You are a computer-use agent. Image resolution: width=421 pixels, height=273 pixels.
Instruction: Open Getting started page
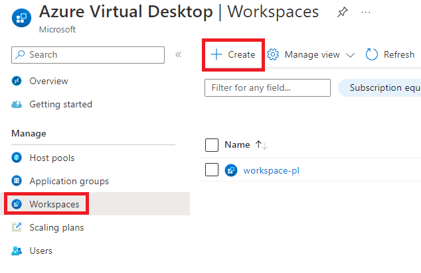tap(60, 104)
